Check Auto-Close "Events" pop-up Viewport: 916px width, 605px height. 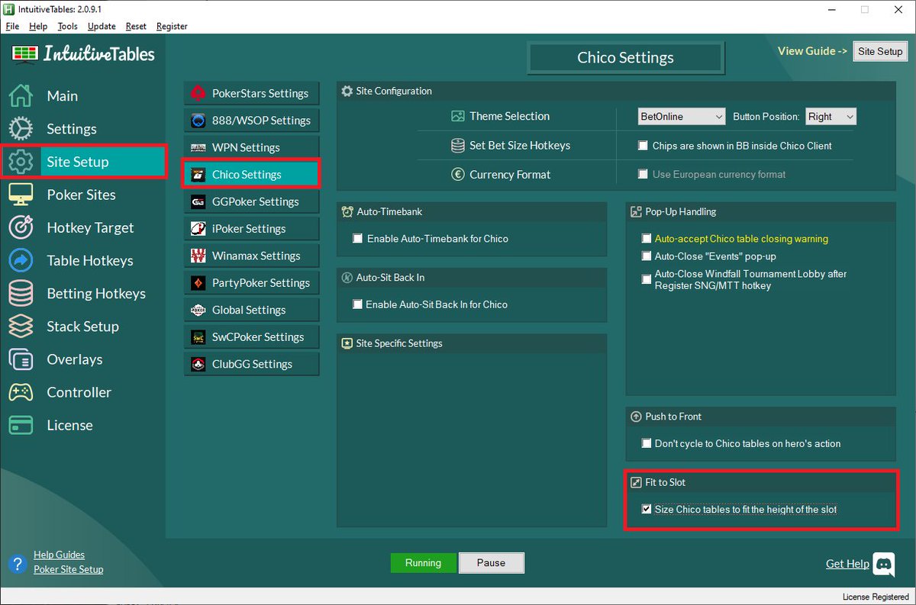[647, 256]
